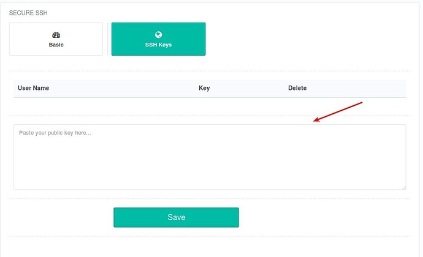
Task: Click the User Name column header
Action: pos(34,88)
